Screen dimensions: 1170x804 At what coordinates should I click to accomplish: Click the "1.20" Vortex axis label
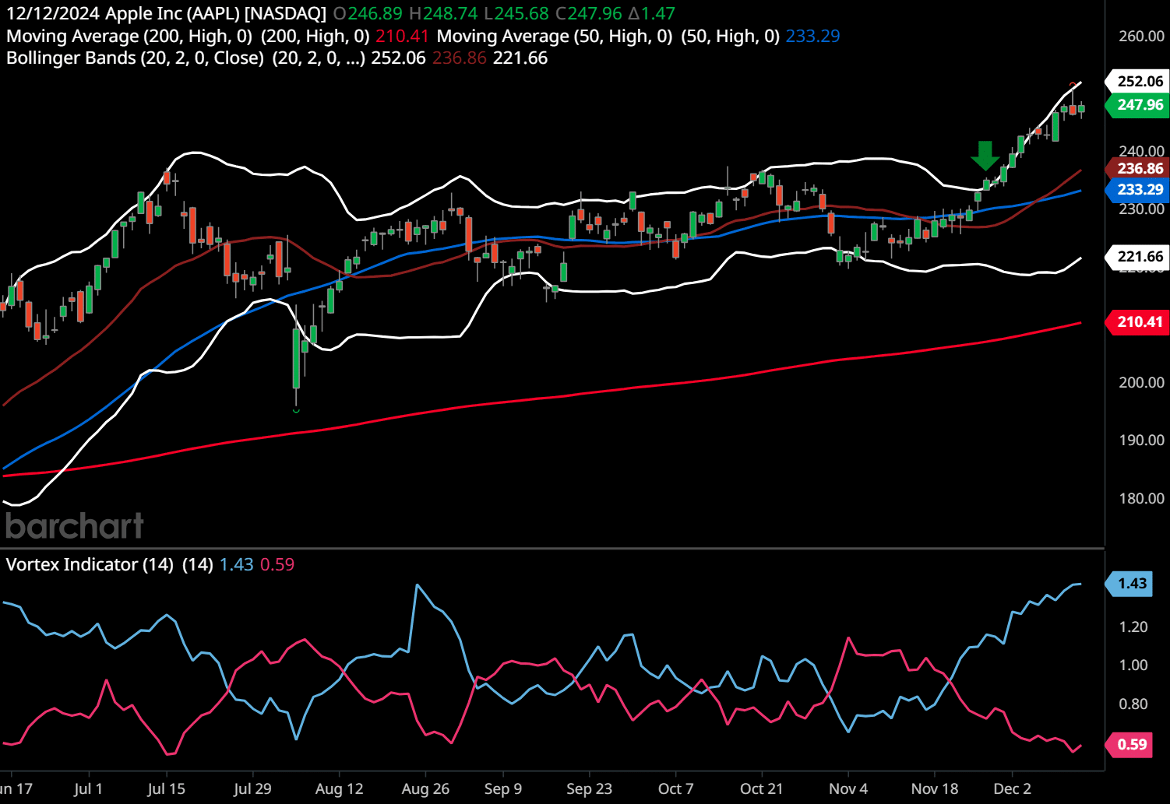1133,627
